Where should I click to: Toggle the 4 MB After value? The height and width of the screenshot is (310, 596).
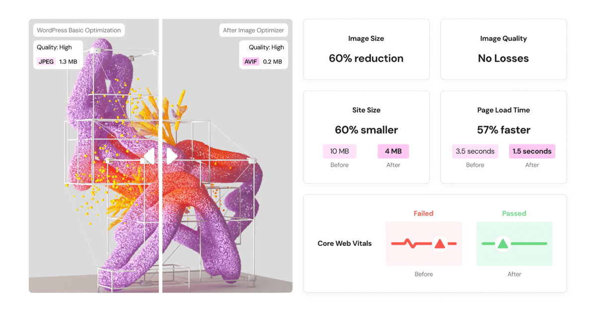393,151
